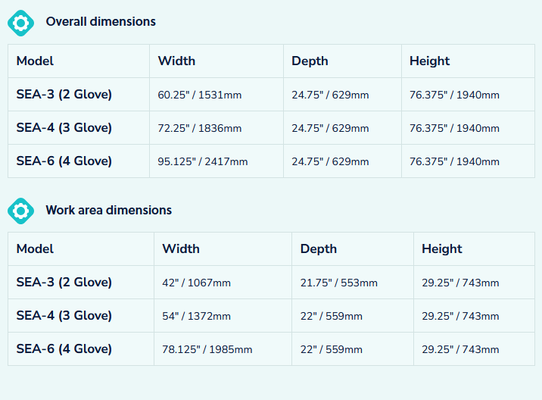Click SEA-6 (4 Glove) in Work area table
The width and height of the screenshot is (542, 400).
click(64, 349)
